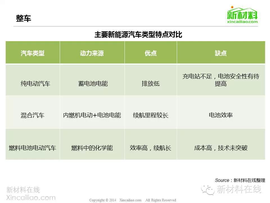Image resolution: width=270 pixels, height=203 pixels.
Task: Select the slide heading 整车
Action: point(23,18)
